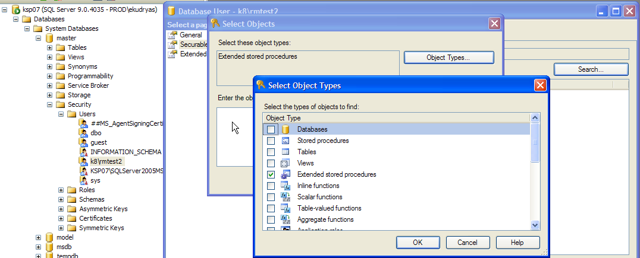Click the Select Object Types key icon
This screenshot has height=258, width=640.
[x=261, y=85]
